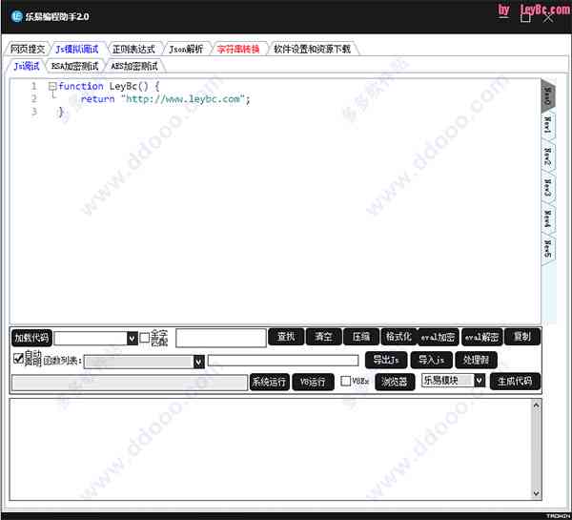The width and height of the screenshot is (572, 520).
Task: Click the 清空 button
Action: click(x=324, y=336)
